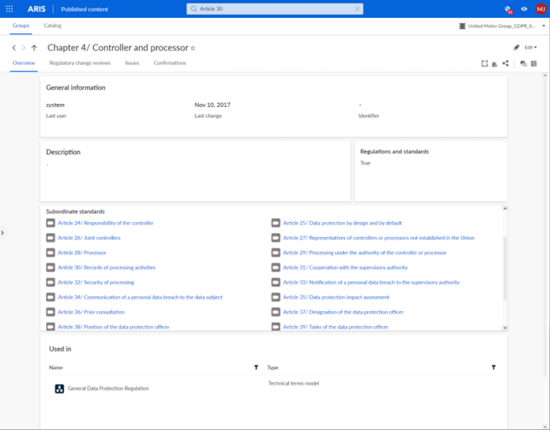Open item in new window icon

click(485, 63)
